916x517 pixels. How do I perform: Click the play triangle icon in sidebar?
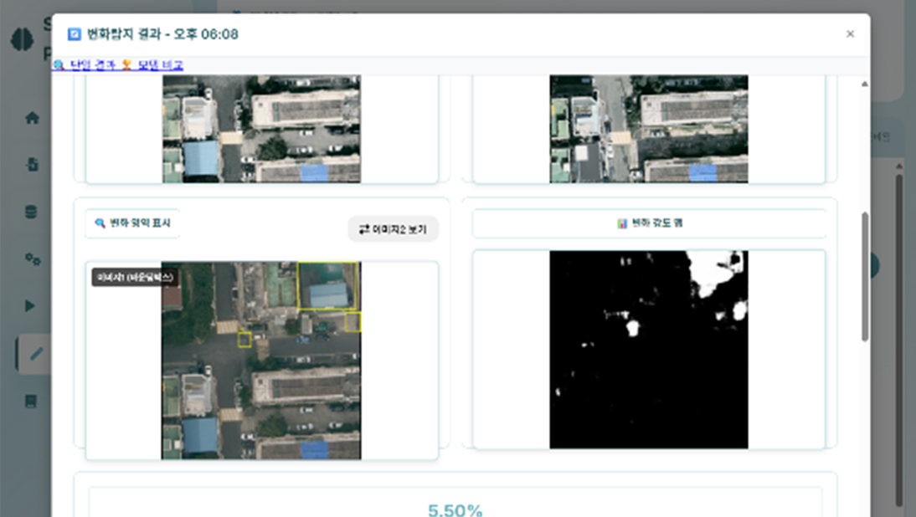coord(32,306)
